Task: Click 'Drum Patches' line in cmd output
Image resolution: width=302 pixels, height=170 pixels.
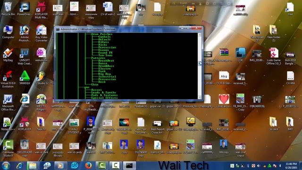Action: [102, 34]
